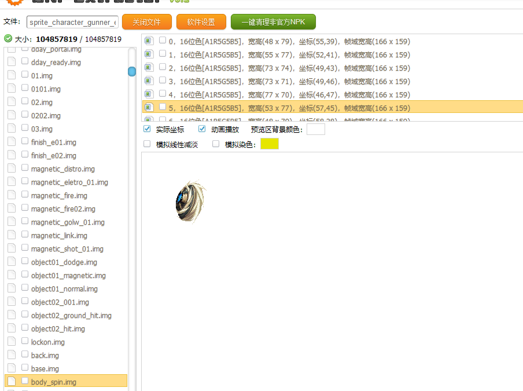Click the file path input field
This screenshot has height=391, width=523.
(72, 22)
